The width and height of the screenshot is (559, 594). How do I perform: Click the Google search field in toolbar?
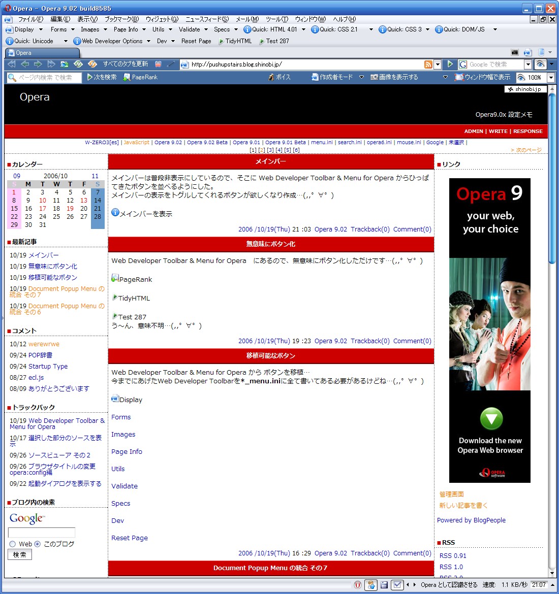coord(495,64)
